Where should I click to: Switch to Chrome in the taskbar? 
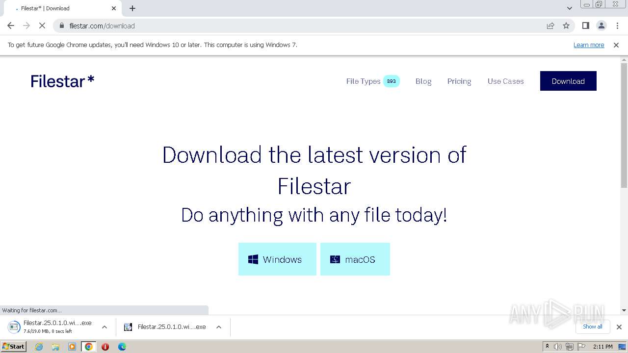(89, 347)
